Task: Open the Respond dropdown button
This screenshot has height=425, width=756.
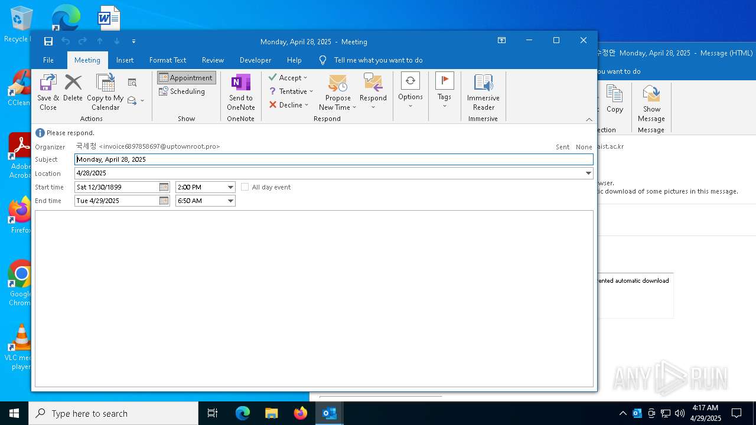Action: (x=373, y=93)
